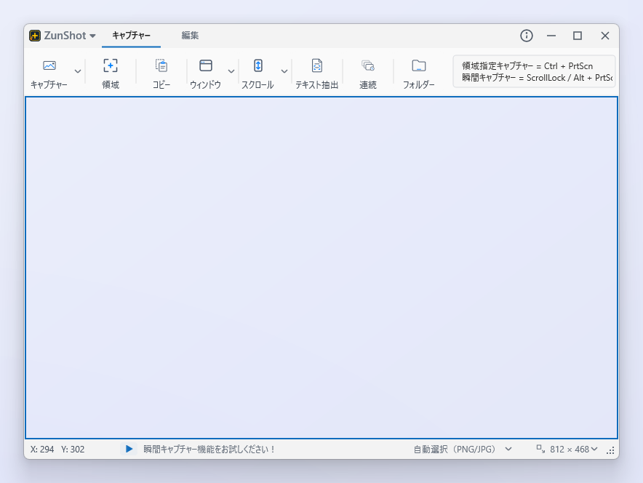
Task: Run テキスト抽出 text extraction
Action: click(x=316, y=73)
